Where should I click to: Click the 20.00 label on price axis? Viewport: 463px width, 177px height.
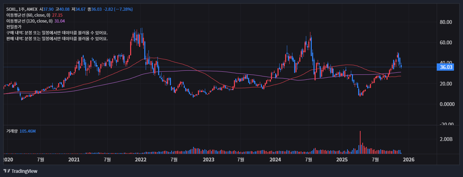tap(446, 84)
